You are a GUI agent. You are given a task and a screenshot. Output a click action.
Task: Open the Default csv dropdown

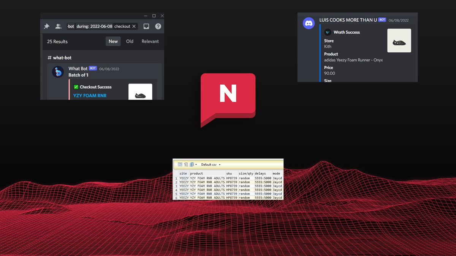pos(211,165)
